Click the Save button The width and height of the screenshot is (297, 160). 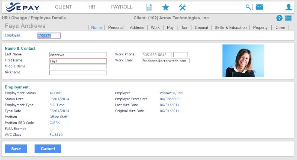click(16, 148)
